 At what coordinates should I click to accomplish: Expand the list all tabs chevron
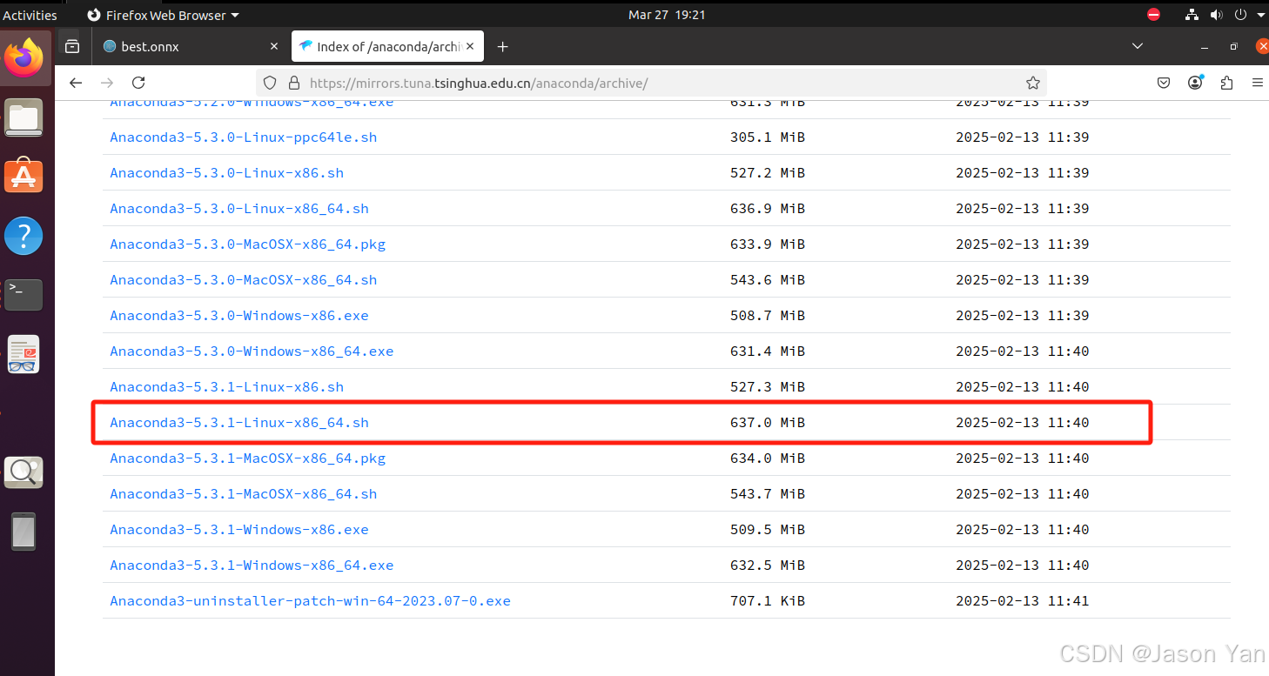[x=1138, y=46]
